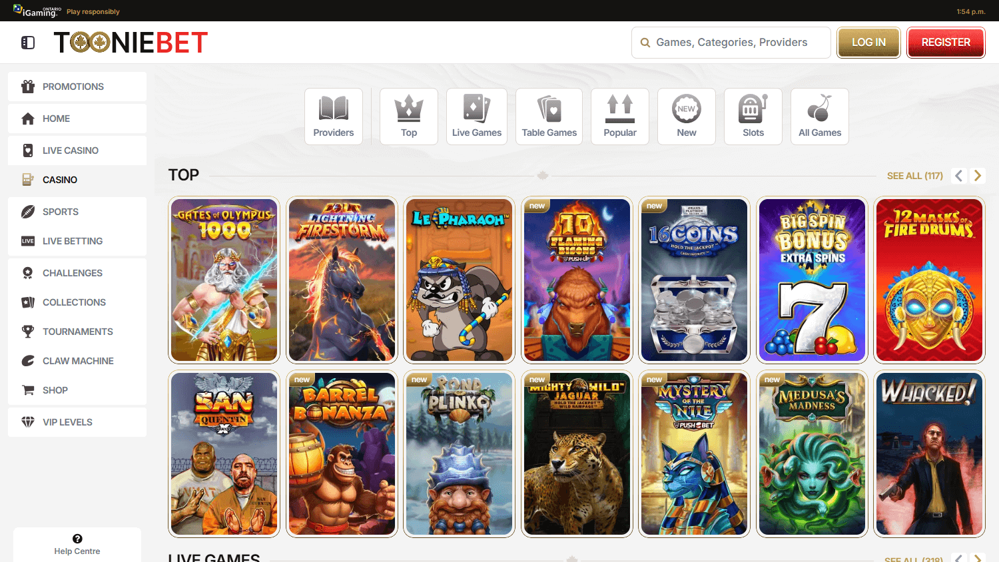The height and width of the screenshot is (562, 999).
Task: Open Gates of Olympus 1000 game
Action: [224, 280]
